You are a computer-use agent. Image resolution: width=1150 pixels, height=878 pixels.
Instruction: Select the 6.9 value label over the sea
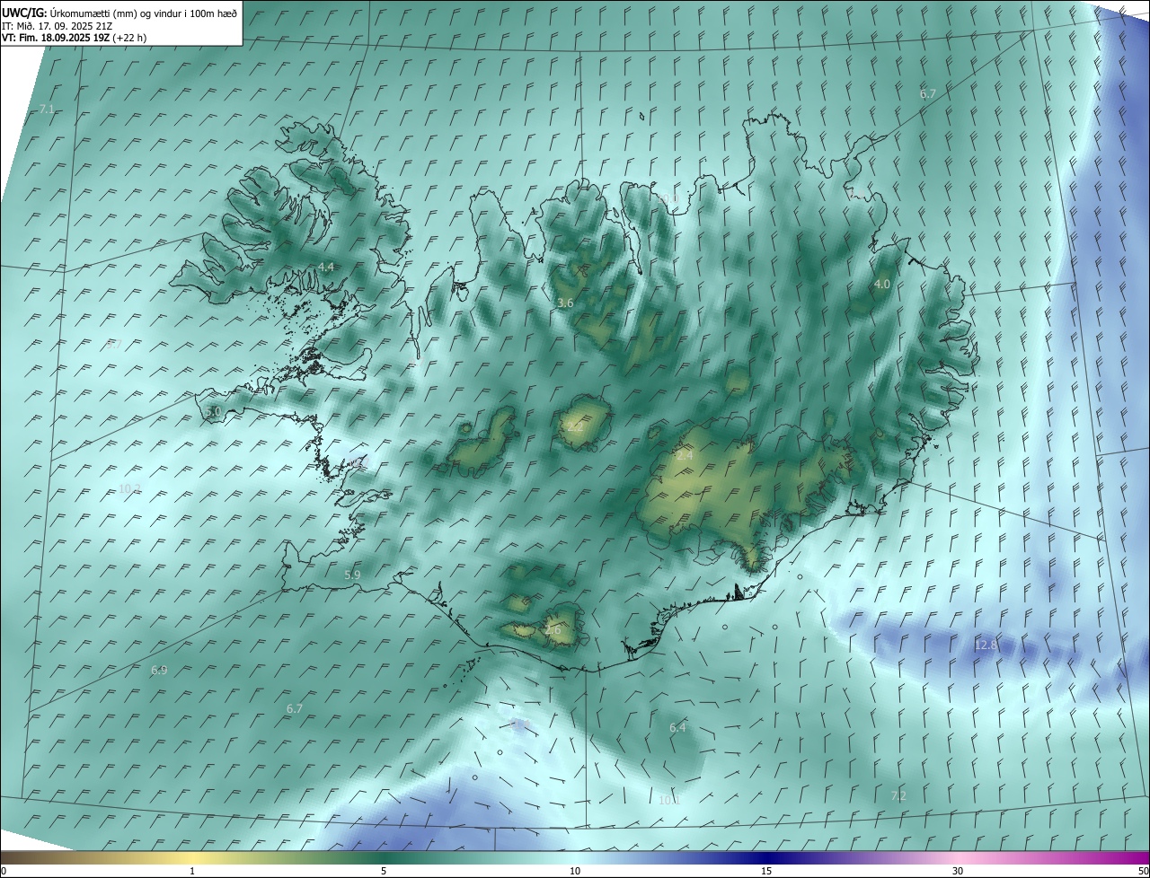pos(159,671)
